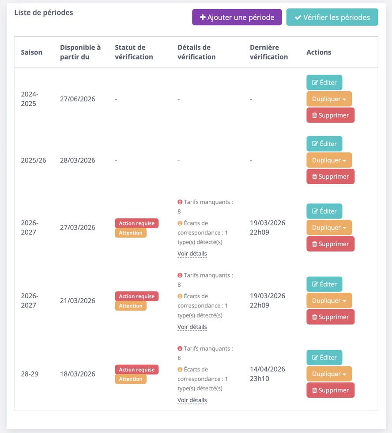The image size is (392, 433).
Task: Click Attention badge for period available 27/03/2026
Action: (131, 233)
